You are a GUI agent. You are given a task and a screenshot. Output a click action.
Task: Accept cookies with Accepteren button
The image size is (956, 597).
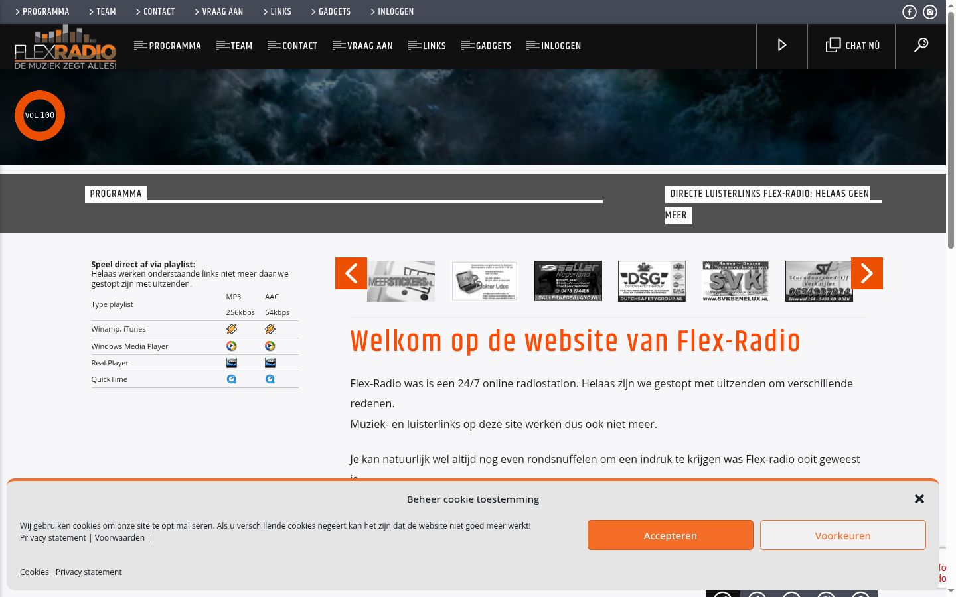pyautogui.click(x=671, y=535)
